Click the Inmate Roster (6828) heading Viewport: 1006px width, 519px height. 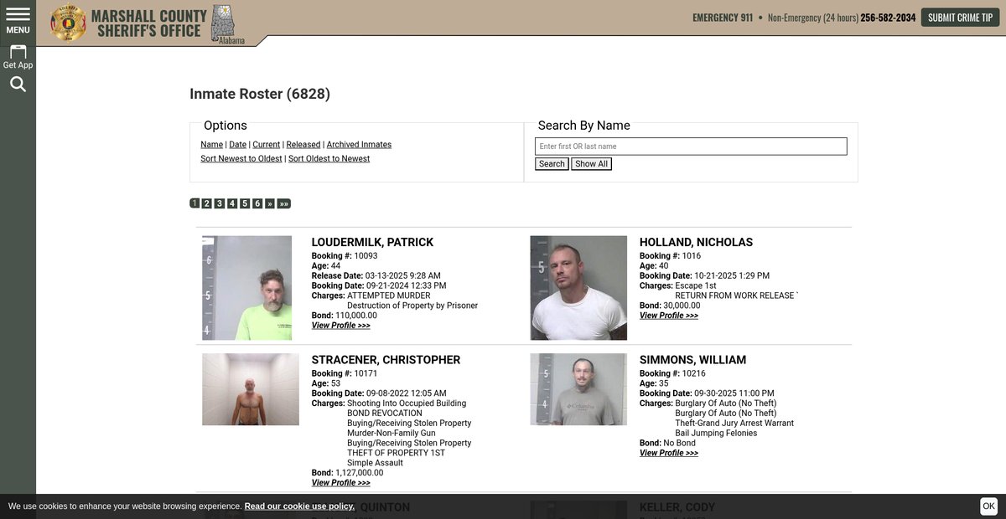(x=260, y=94)
